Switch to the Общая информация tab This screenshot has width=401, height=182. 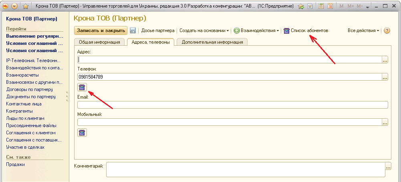pos(99,42)
